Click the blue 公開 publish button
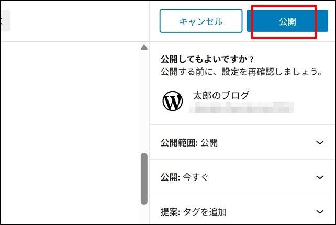 pyautogui.click(x=287, y=21)
